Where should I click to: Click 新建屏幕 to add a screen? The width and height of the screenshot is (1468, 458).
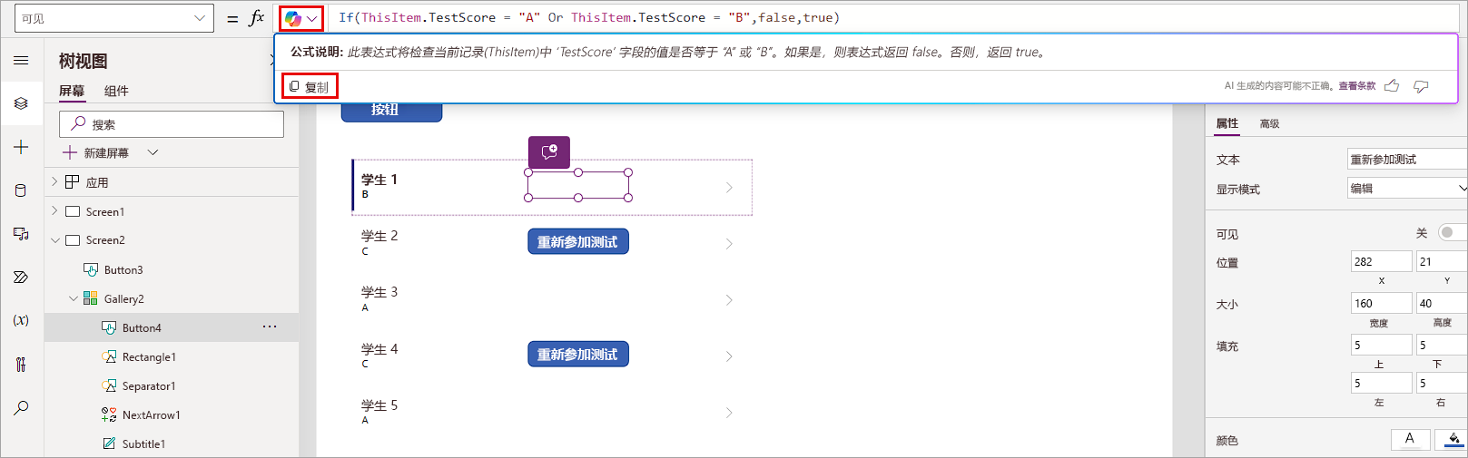click(x=97, y=152)
